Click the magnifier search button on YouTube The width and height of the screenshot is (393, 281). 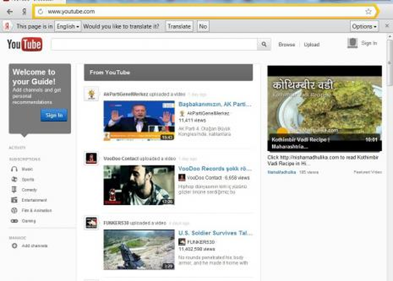pos(264,44)
